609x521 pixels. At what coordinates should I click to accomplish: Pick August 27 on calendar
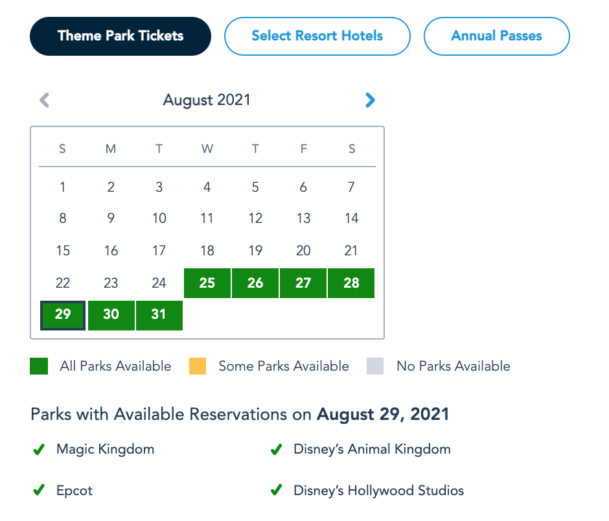pyautogui.click(x=303, y=283)
